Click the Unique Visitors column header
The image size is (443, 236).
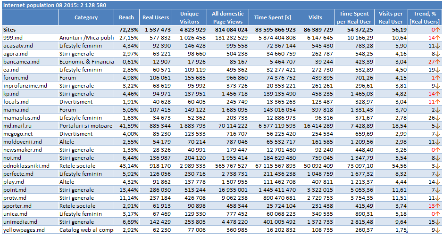189,17
